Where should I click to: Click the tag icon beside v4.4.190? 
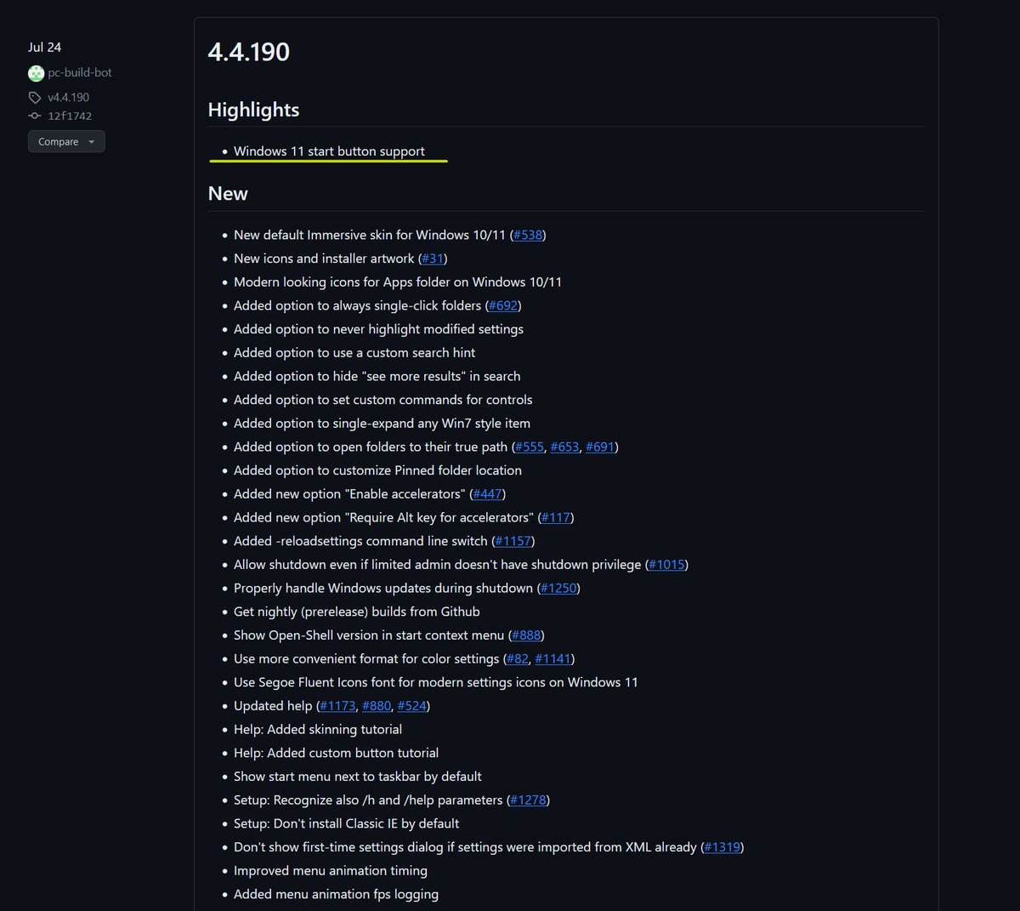click(35, 98)
